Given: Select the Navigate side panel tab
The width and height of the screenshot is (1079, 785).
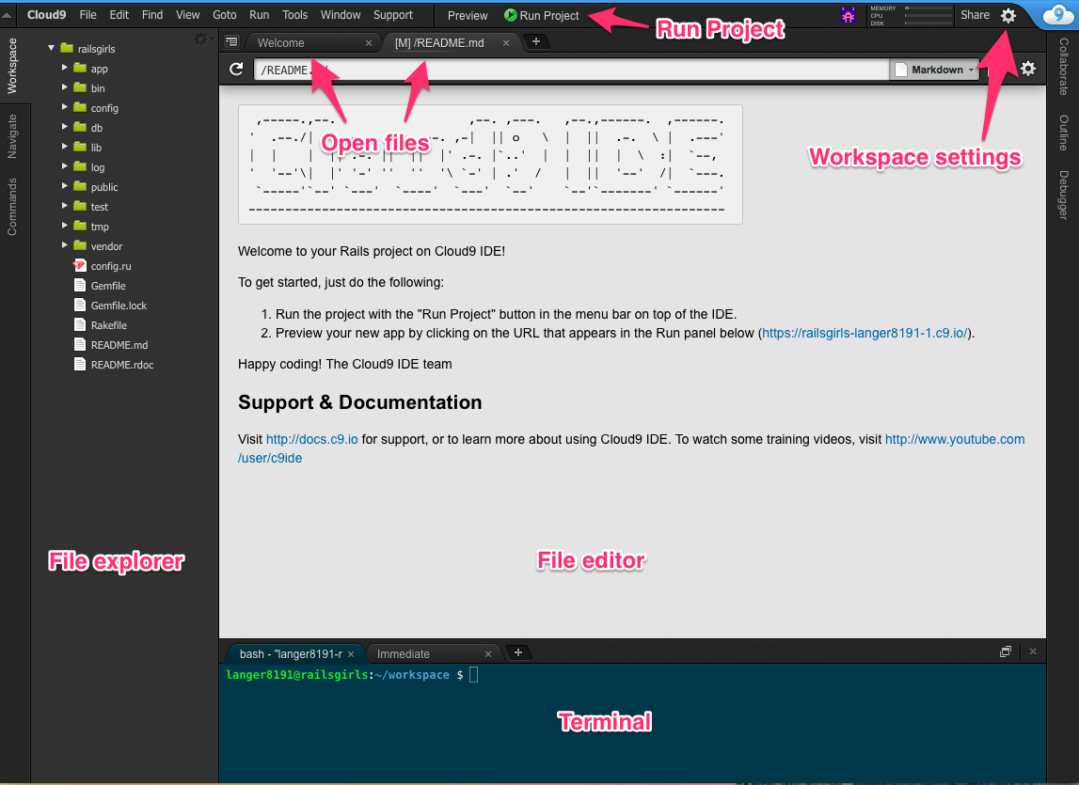Looking at the screenshot, I should (11, 135).
